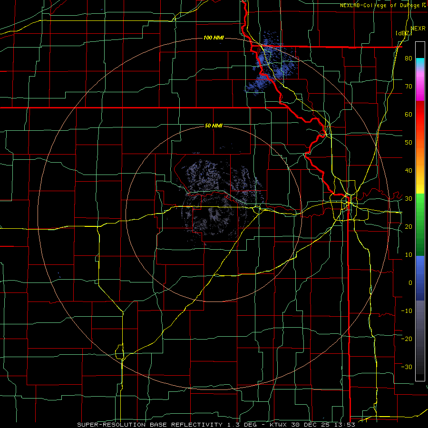The image size is (428, 428).
Task: Click the 50 NMI range ring label
Action: pos(214,126)
